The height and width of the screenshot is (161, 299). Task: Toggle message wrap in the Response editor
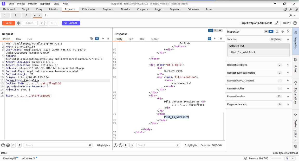coord(209,38)
